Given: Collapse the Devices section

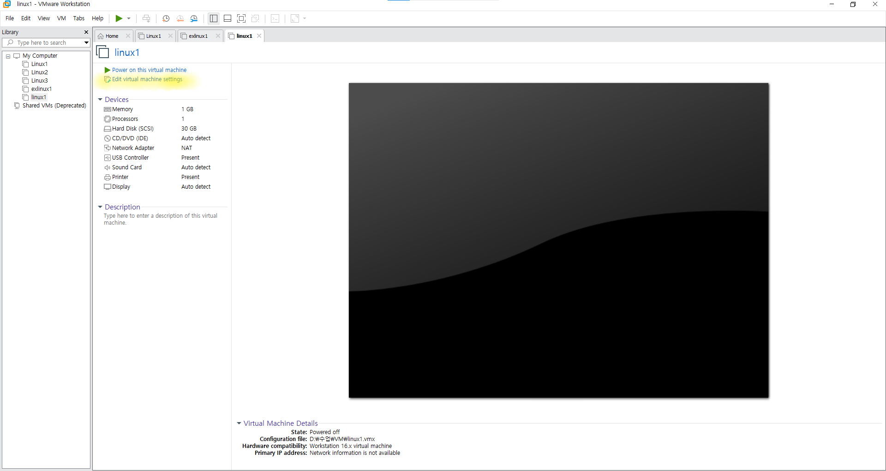Looking at the screenshot, I should coord(100,100).
